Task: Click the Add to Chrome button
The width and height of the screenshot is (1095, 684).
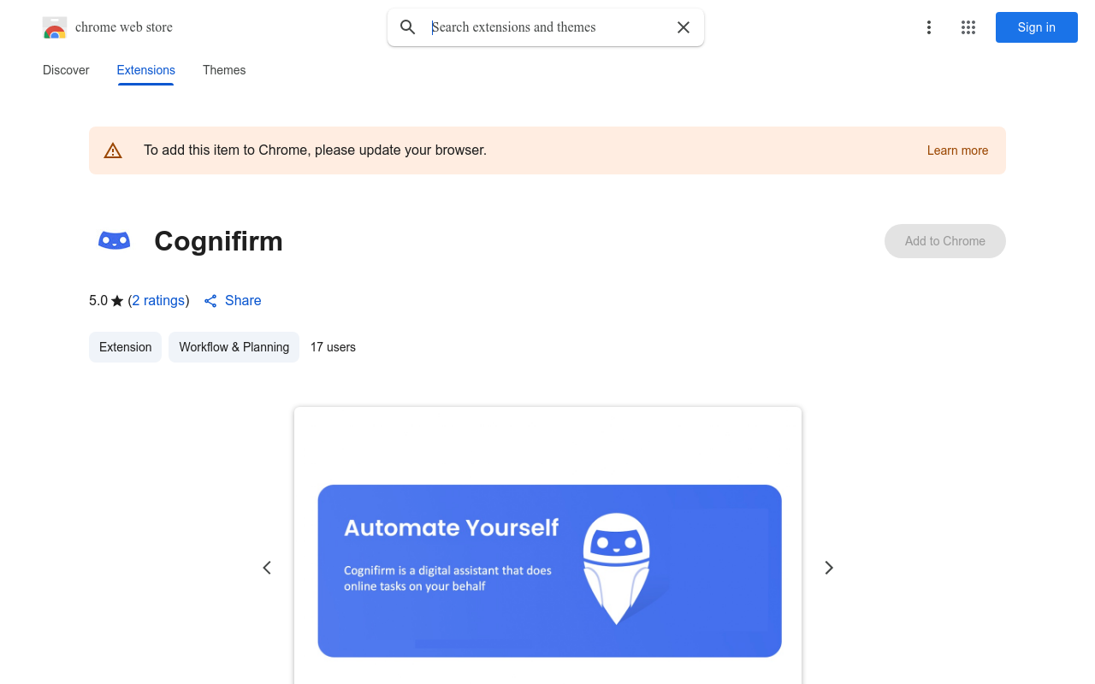Action: point(945,241)
